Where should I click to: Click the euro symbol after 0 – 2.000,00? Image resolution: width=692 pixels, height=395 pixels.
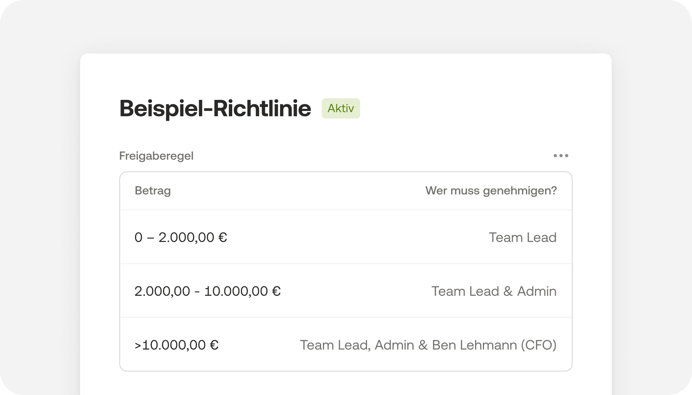point(222,238)
